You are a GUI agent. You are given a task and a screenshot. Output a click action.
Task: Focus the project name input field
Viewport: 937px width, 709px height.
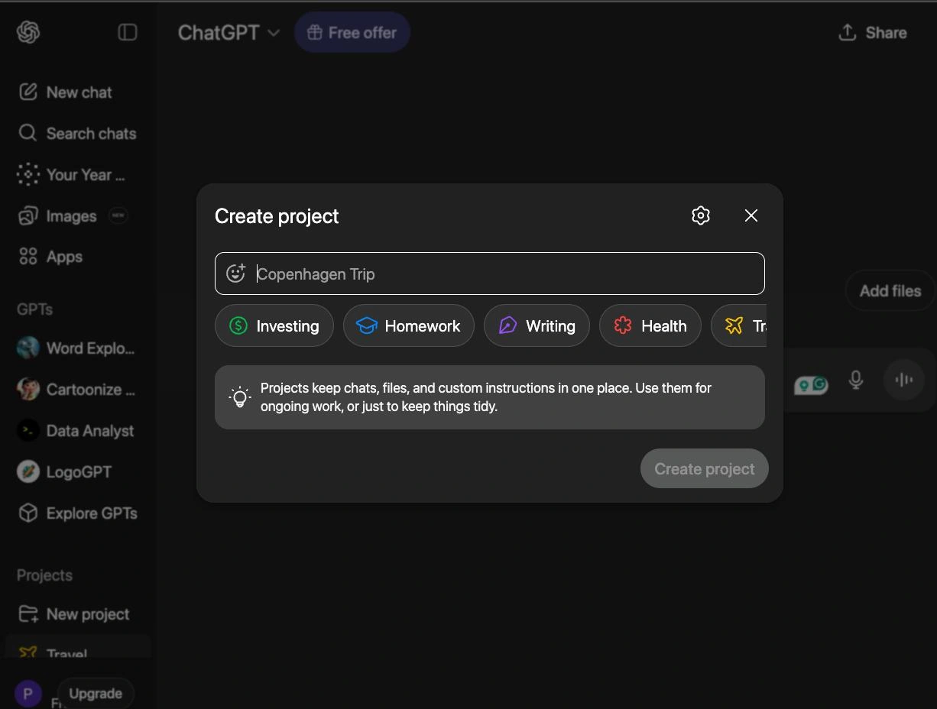click(x=490, y=274)
